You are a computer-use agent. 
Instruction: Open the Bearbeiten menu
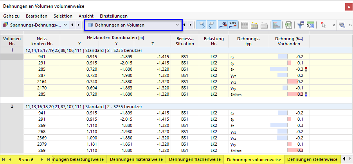pyautogui.click(x=36, y=16)
